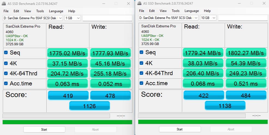The image size is (269, 135).
Task: Click AS SSD app icon in left title bar
Action: coord(4,4)
